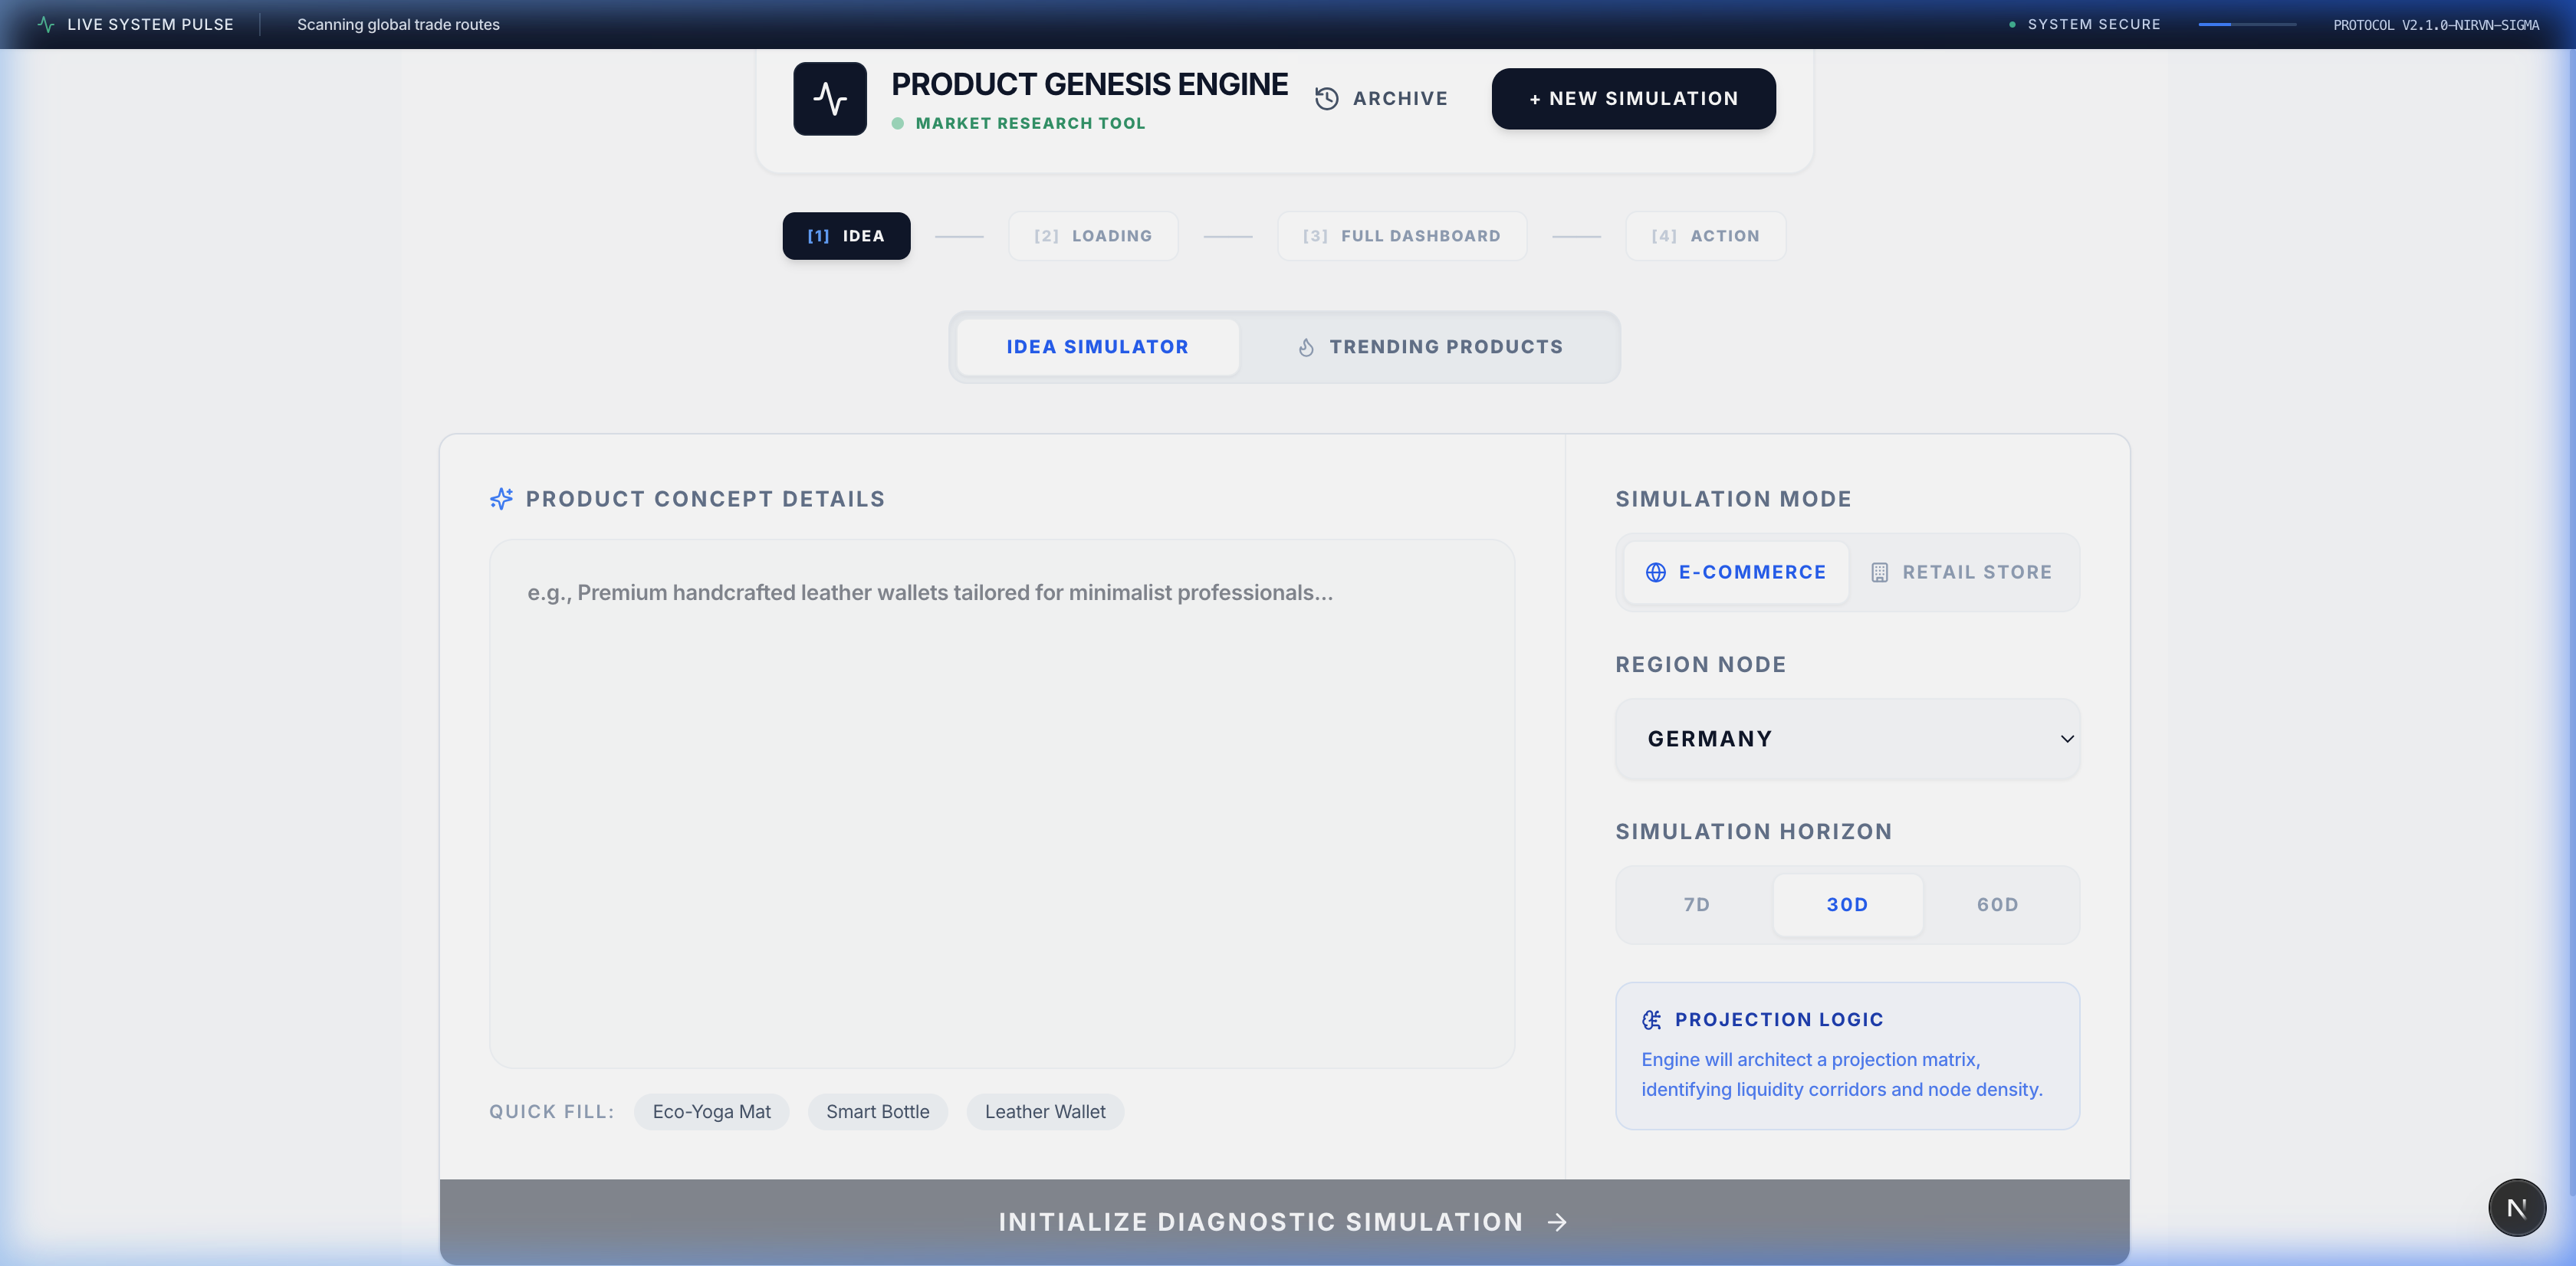The height and width of the screenshot is (1266, 2576).
Task: Click the Product Genesis Engine pulse logo
Action: [x=829, y=98]
